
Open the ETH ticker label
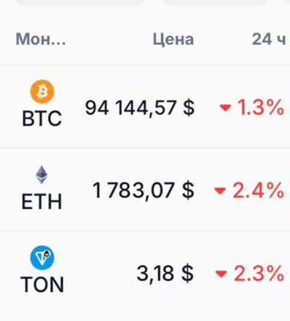pos(42,201)
